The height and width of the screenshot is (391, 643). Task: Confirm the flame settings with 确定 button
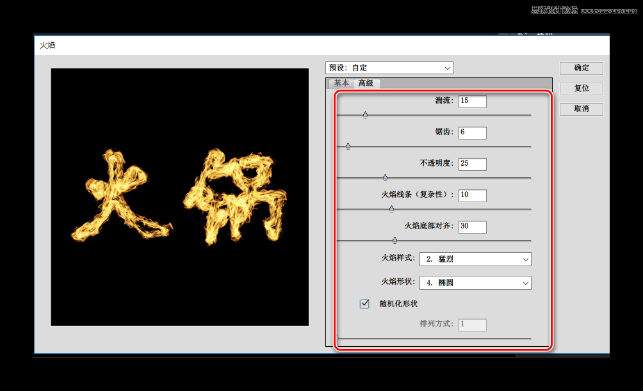(x=581, y=68)
